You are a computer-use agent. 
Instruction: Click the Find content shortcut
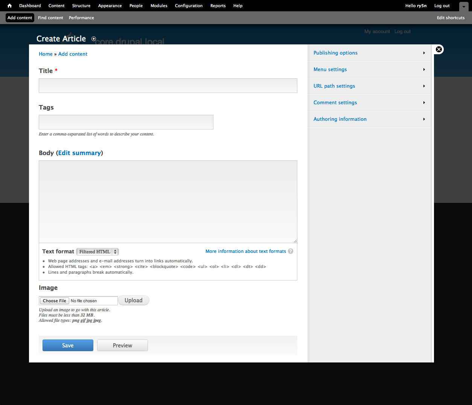point(50,18)
